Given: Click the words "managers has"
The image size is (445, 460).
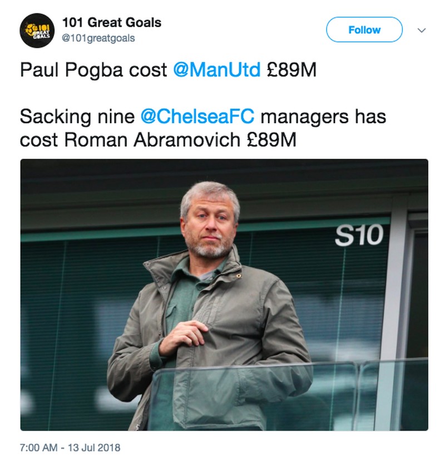Looking at the screenshot, I should tap(323, 118).
